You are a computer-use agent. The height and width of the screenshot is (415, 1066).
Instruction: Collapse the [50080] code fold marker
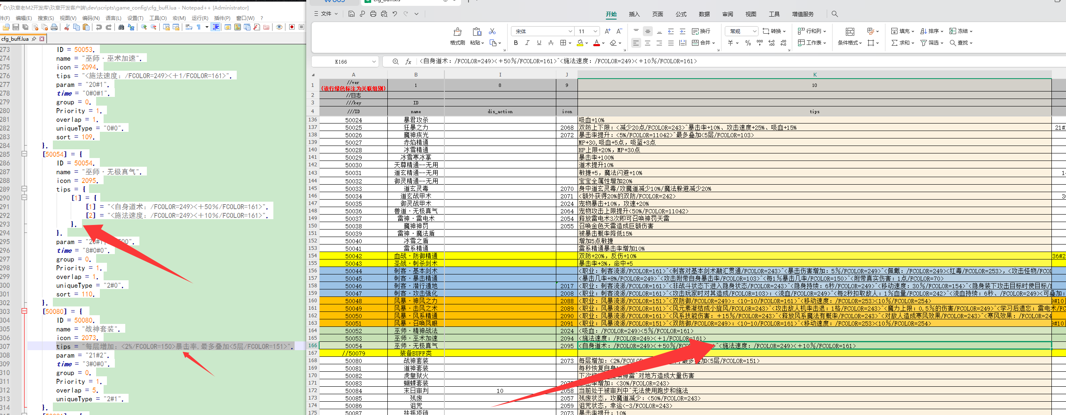[x=24, y=311]
